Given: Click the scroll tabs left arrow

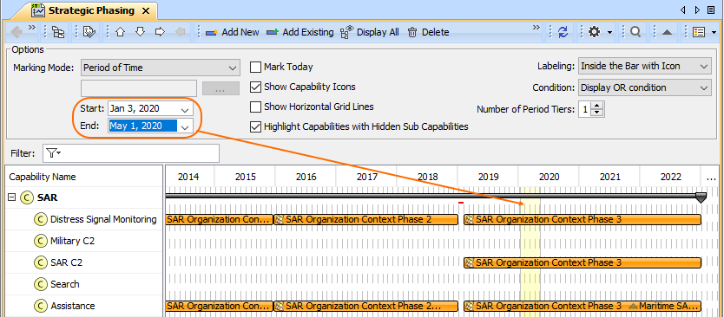Looking at the screenshot, I should coord(683,10).
